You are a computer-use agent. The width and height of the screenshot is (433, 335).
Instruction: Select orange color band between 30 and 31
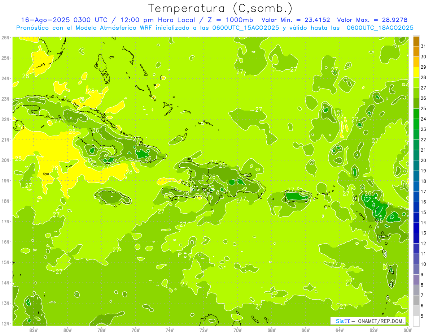point(416,52)
